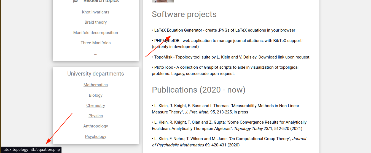Image resolution: width=371 pixels, height=153 pixels.
Task: Open the Anthropology department link
Action: click(96, 126)
